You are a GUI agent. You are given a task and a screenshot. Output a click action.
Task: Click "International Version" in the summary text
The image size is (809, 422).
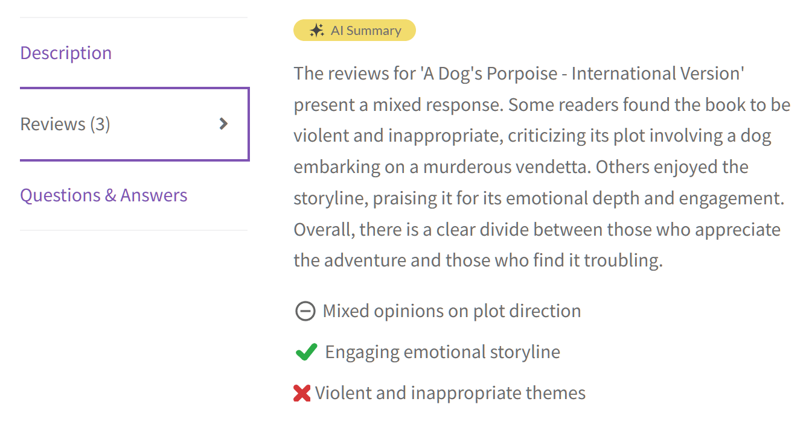point(657,74)
